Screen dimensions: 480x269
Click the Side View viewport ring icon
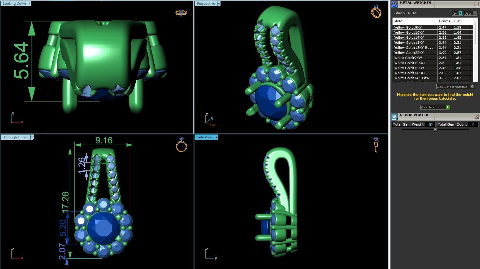[x=376, y=145]
